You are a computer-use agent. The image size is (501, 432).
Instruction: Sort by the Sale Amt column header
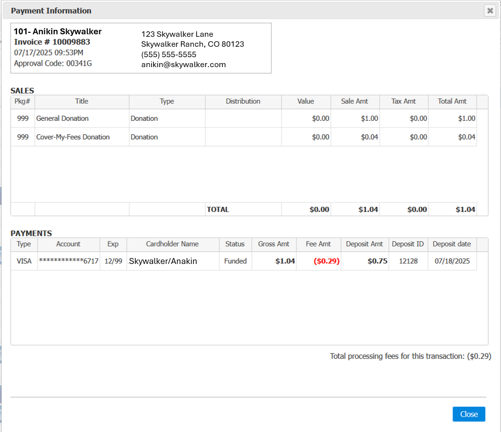tap(354, 101)
